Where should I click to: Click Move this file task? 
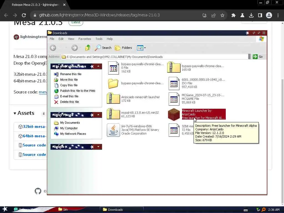tap(69, 80)
